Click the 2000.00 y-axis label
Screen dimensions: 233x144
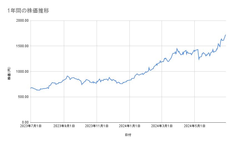[x=23, y=21]
